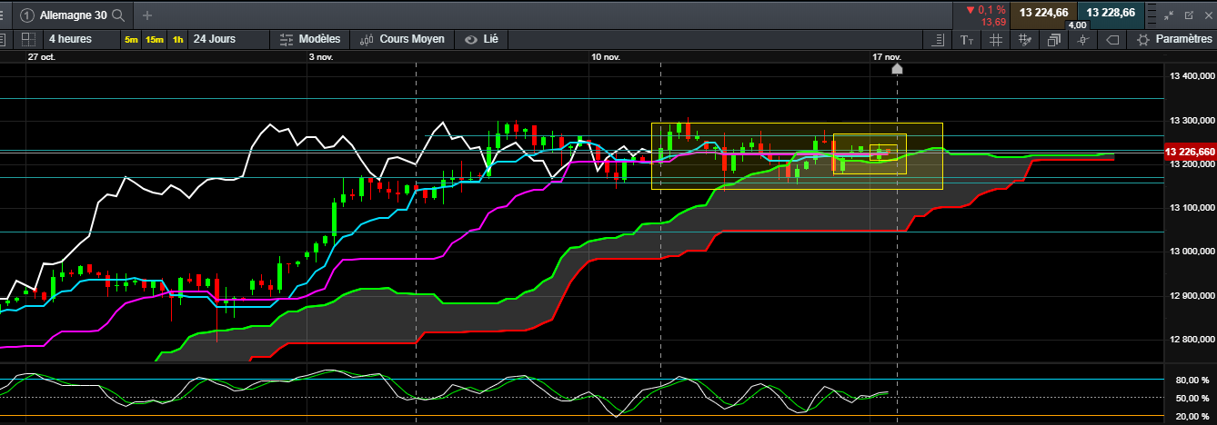Screen dimensions: 1217x425
Task: Toggle the chart gridlines icon
Action: coord(996,40)
